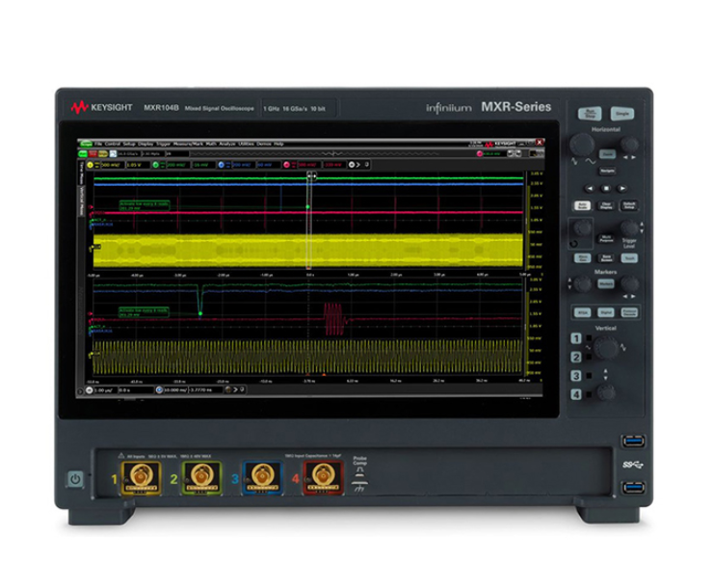Click the yellow Single button on screen toolbar
This screenshot has height=562, width=713.
[x=103, y=154]
